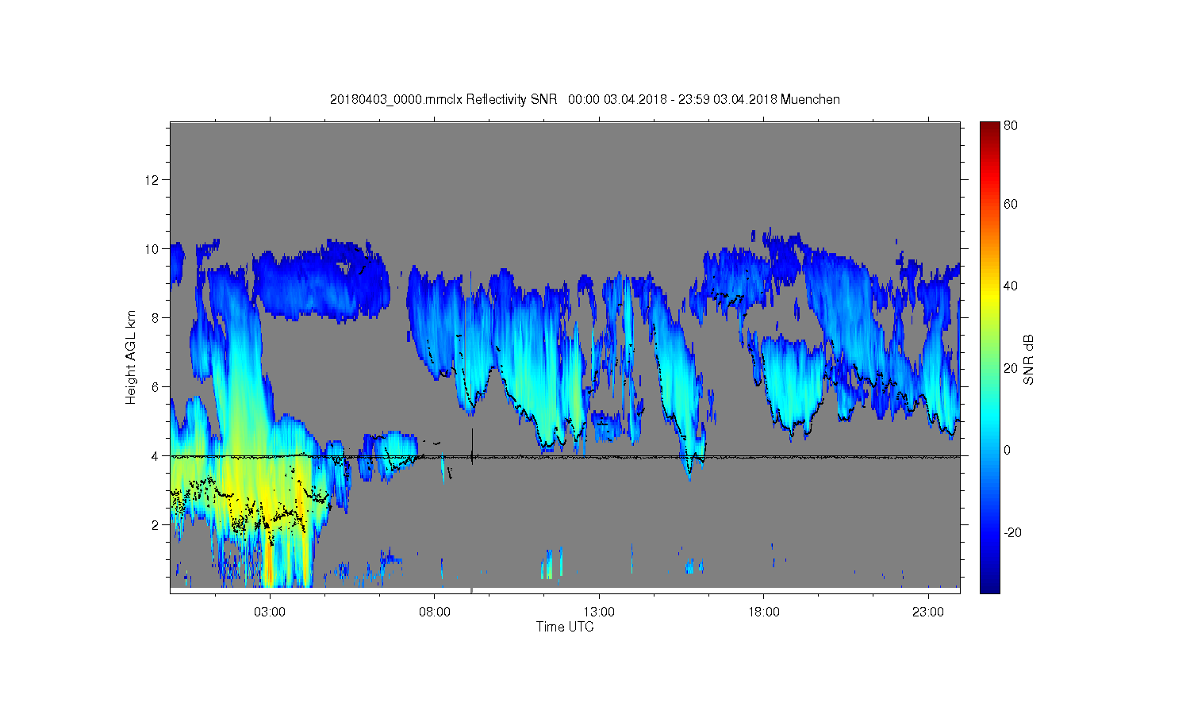Image resolution: width=1190 pixels, height=714 pixels.
Task: Click the colorbar value '20'
Action: coord(1011,368)
